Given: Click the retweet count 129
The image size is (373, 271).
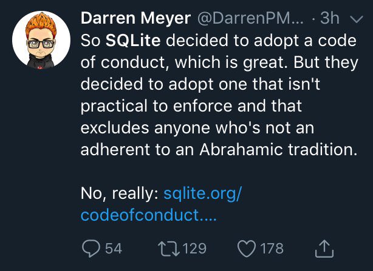Looking at the screenshot, I should click(x=194, y=249).
